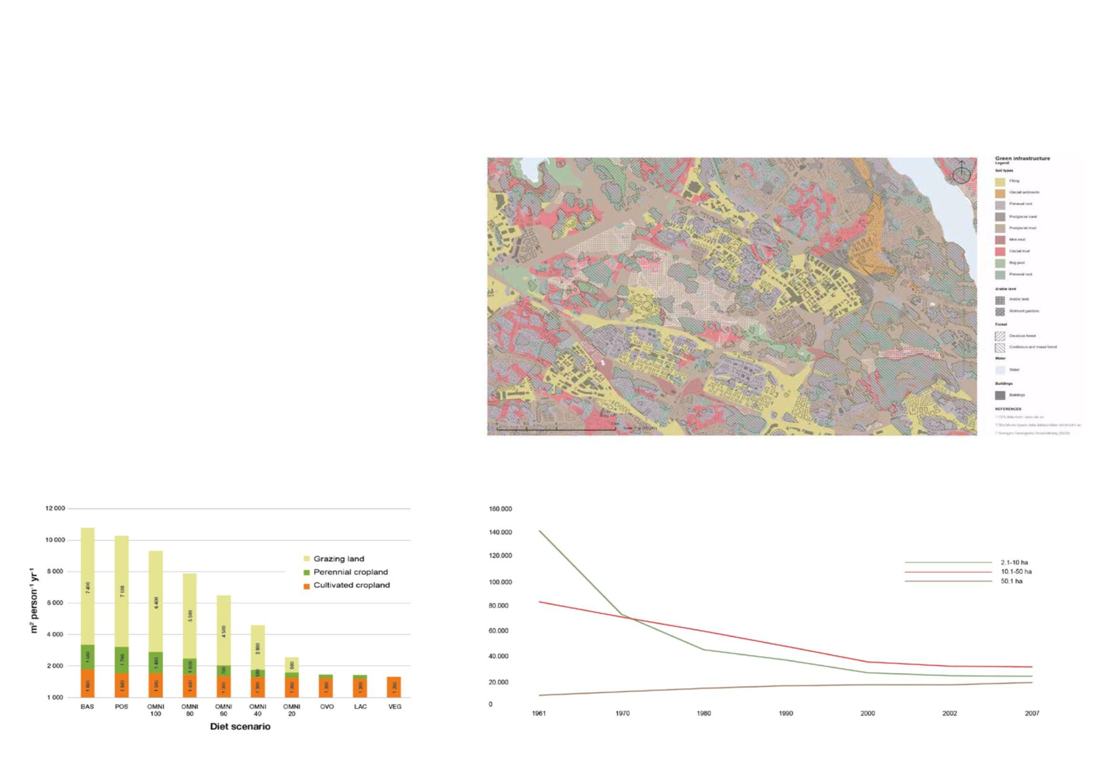Viewport: 1117px width, 765px height.
Task: Click the green Perennial cropland legend marker
Action: click(x=307, y=572)
